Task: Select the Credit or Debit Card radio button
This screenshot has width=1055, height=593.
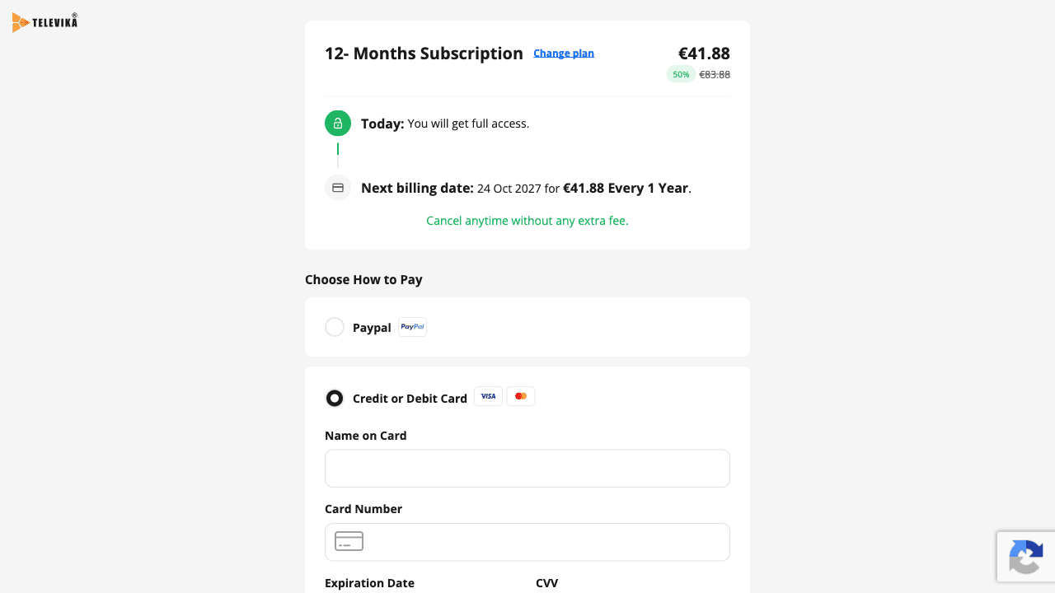Action: 335,399
